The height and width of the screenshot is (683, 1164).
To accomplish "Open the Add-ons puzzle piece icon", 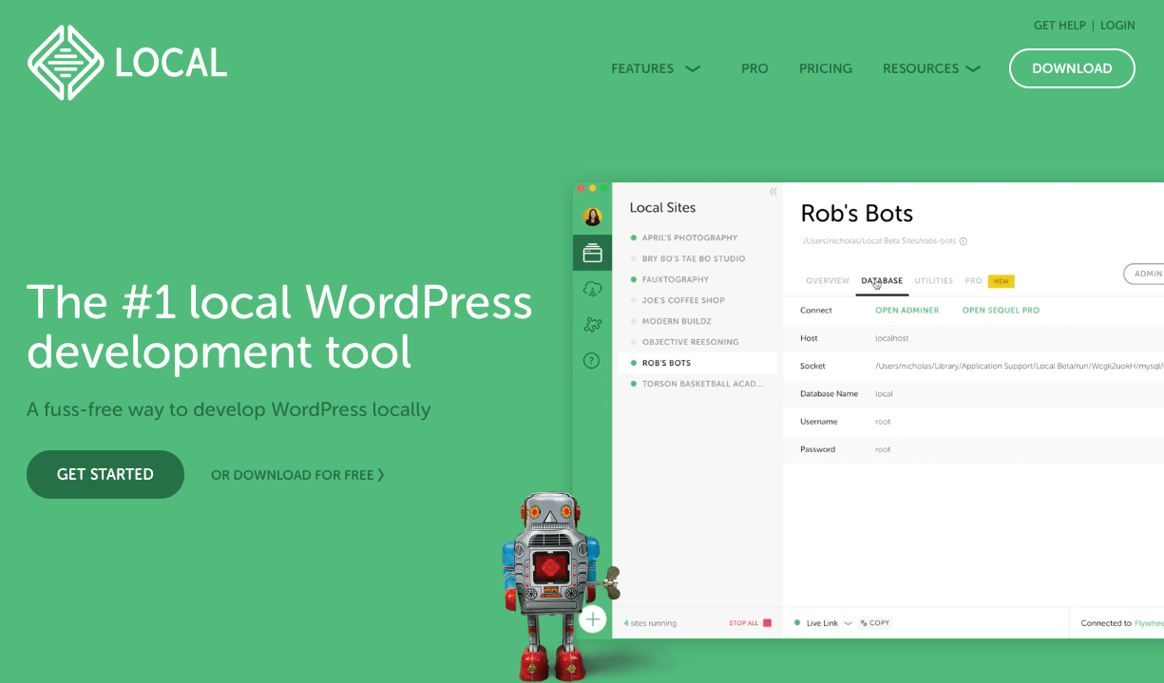I will tap(592, 325).
